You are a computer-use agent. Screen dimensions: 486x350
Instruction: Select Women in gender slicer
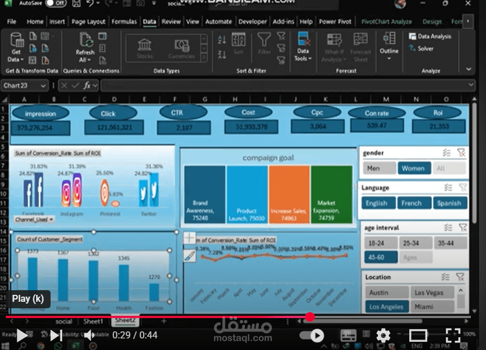click(414, 168)
